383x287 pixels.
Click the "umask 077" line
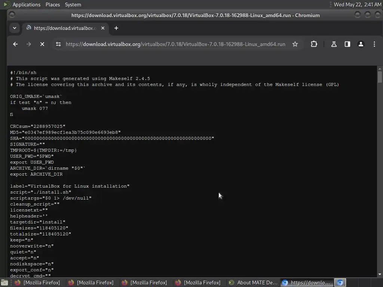point(35,108)
